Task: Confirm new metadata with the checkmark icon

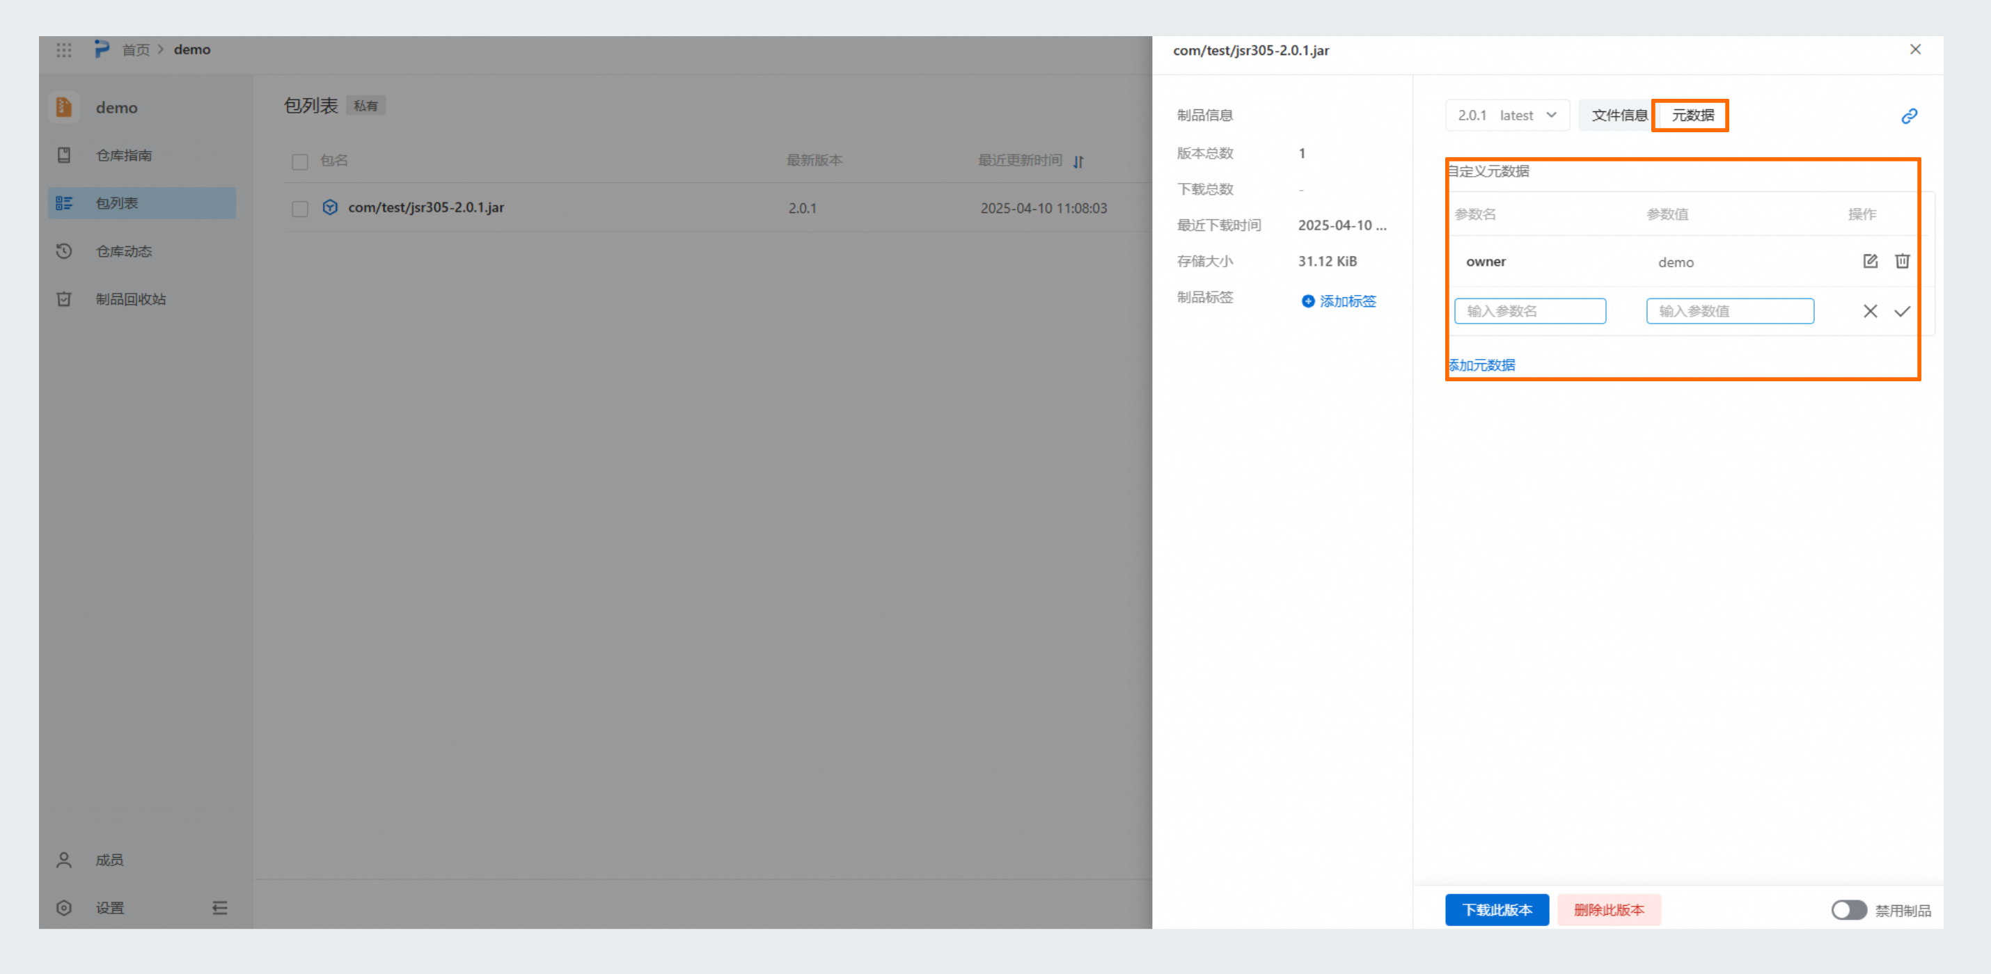Action: point(1902,311)
